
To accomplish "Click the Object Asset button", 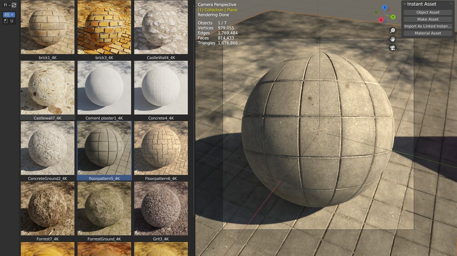I will (x=427, y=12).
